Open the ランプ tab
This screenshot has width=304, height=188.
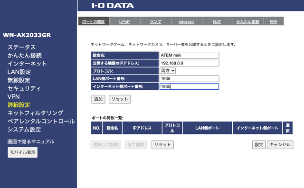pyautogui.click(x=155, y=21)
